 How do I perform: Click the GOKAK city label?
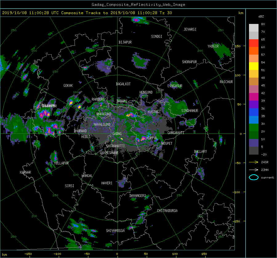(x=68, y=85)
